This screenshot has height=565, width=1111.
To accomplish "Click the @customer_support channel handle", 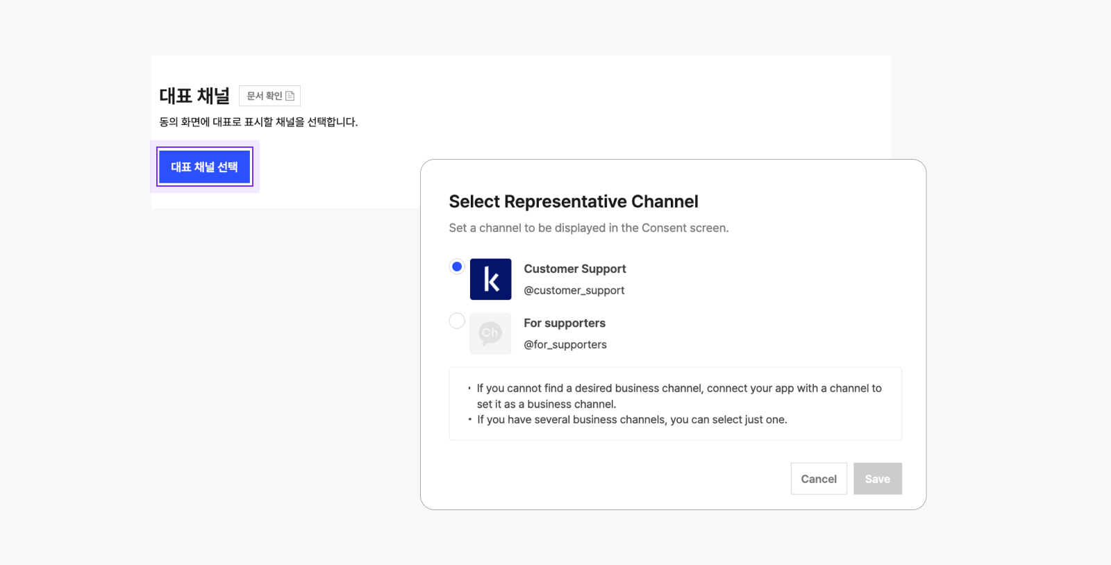I will click(574, 290).
